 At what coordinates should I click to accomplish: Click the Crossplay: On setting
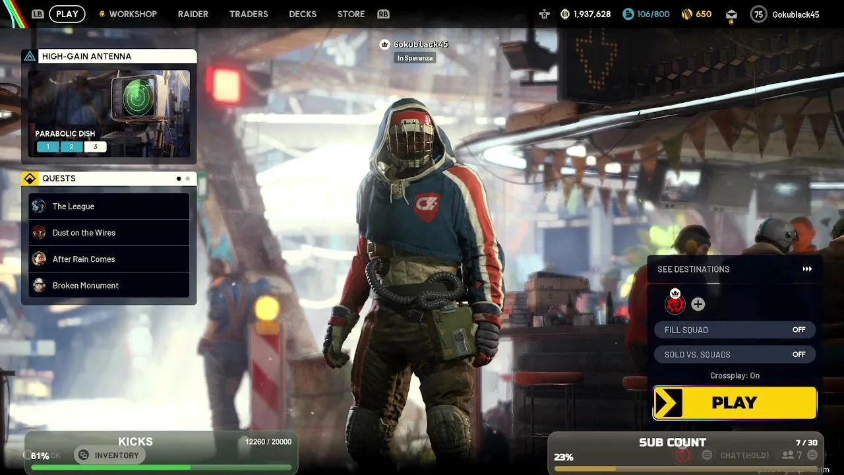[735, 375]
